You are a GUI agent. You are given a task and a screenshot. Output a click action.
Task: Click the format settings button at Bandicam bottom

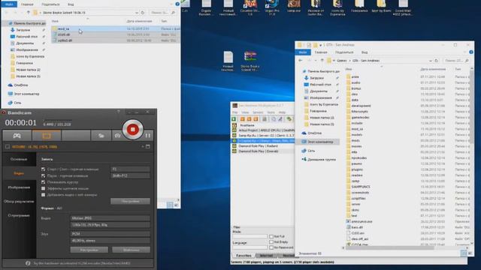tap(89, 250)
